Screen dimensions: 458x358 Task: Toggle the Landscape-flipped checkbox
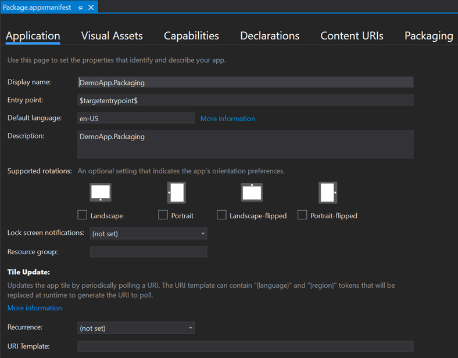click(x=221, y=215)
